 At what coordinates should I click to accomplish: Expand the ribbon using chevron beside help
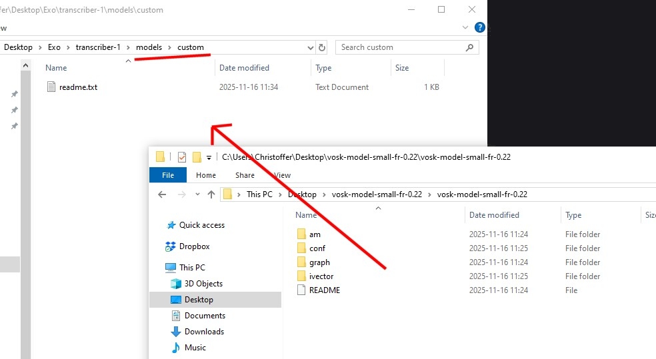[466, 27]
